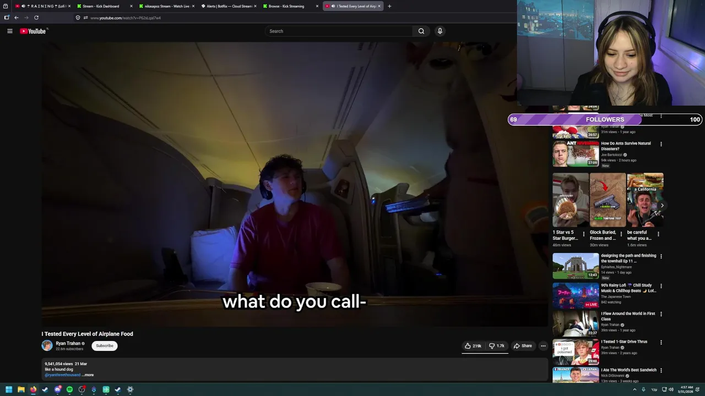Go to the YouTube home logo
The height and width of the screenshot is (396, 705).
(33, 31)
